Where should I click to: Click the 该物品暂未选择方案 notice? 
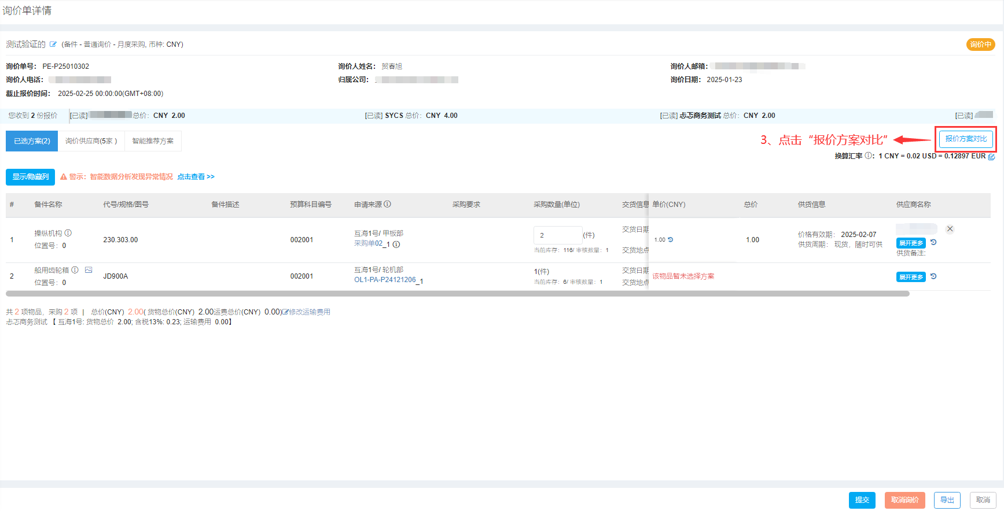point(683,276)
